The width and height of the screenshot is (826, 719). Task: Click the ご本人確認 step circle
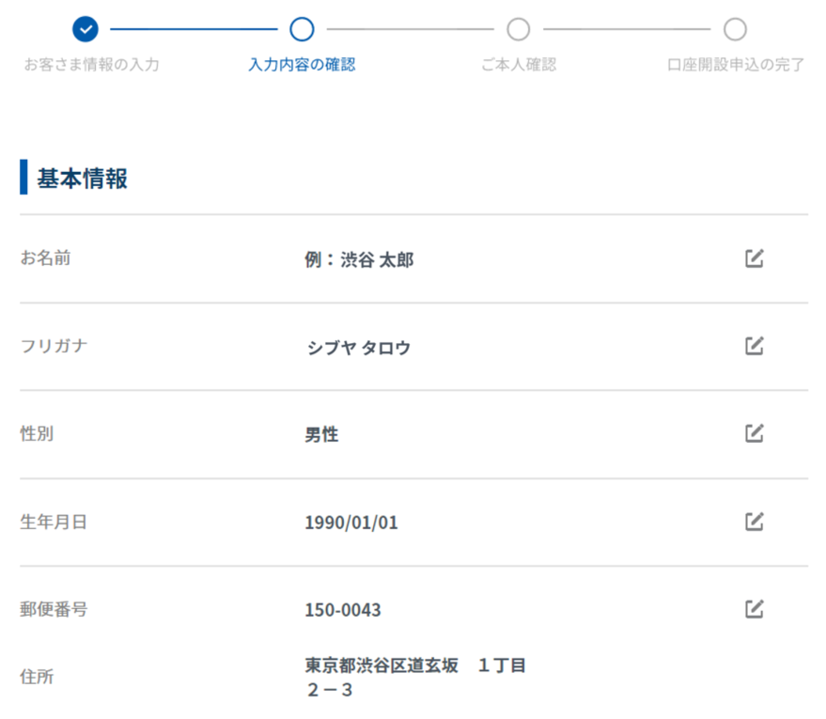point(518,29)
